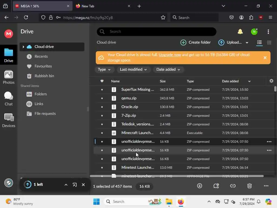The image size is (277, 208).
Task: Open the Type filter dropdown
Action: [104, 70]
